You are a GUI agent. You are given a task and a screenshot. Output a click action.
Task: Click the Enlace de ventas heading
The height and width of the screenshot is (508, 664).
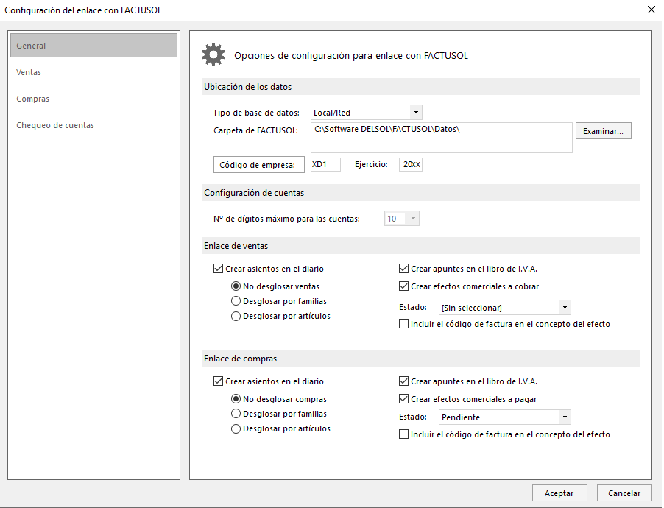point(236,246)
